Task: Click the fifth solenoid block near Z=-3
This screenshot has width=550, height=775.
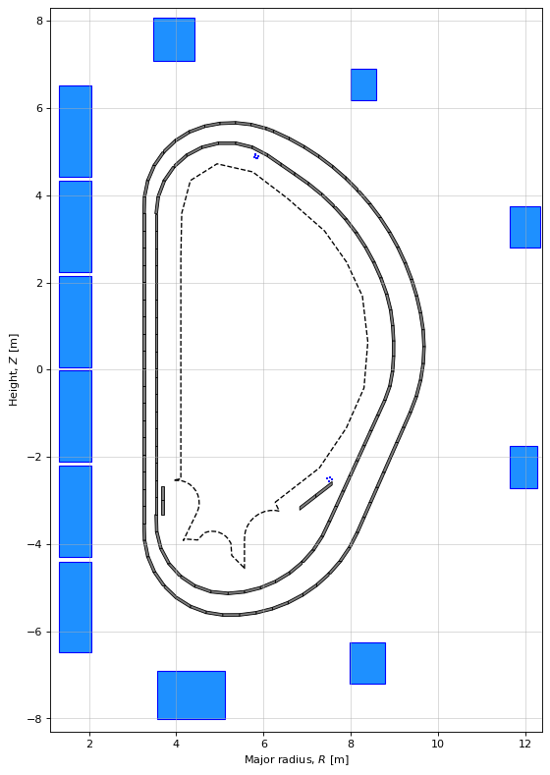Action: (76, 512)
